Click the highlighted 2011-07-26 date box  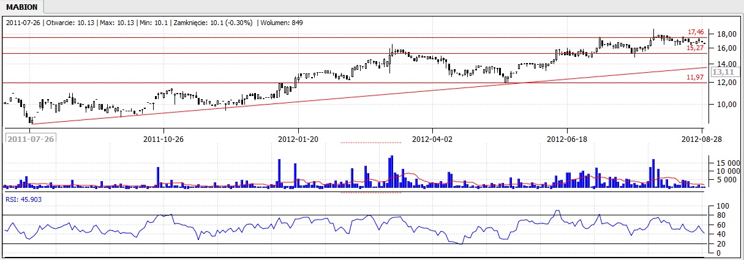30,139
